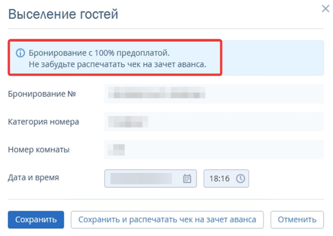Close the Выселение гостей dialog
This screenshot has width=333, height=236.
point(326,9)
